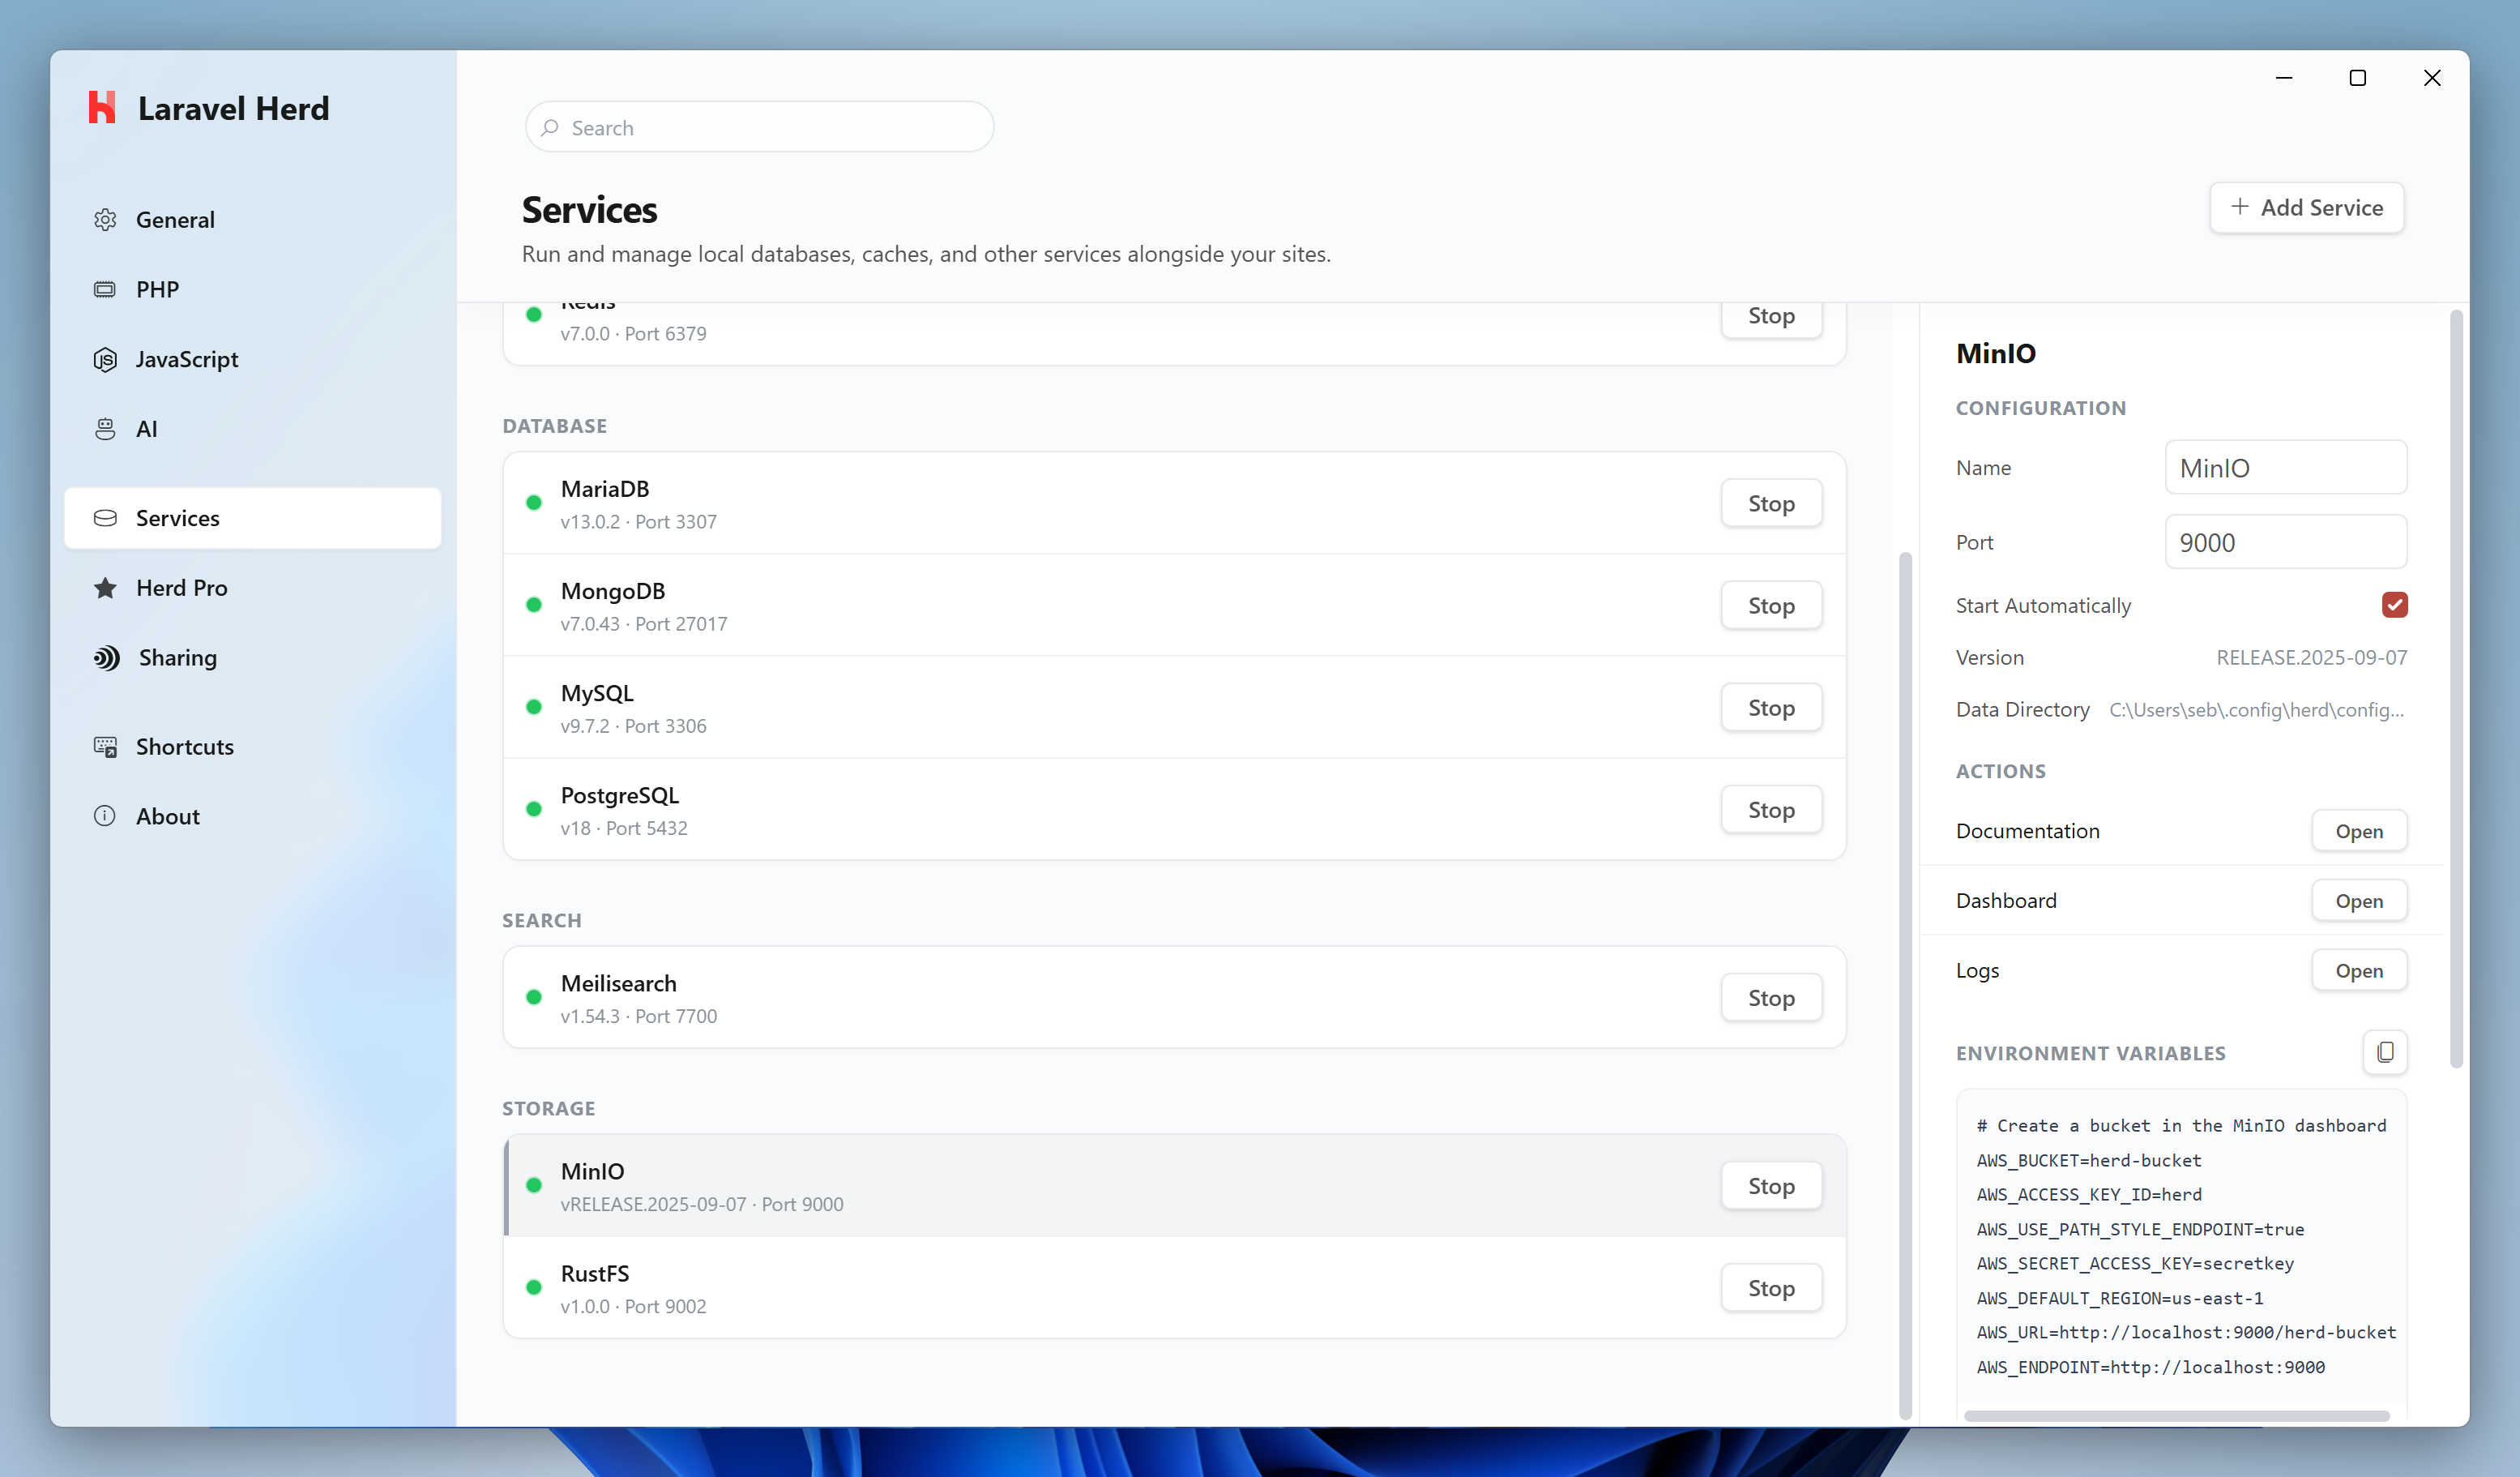Open the General settings page

tap(253, 219)
